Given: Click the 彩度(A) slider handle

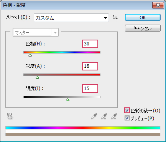Looking at the screenshot, I should point(37,77).
